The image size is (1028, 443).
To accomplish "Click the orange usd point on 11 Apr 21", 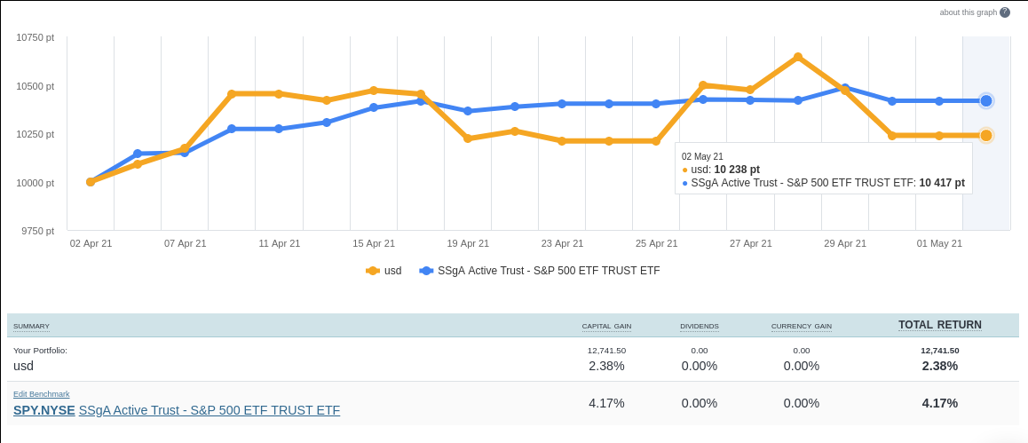I will pyautogui.click(x=279, y=93).
